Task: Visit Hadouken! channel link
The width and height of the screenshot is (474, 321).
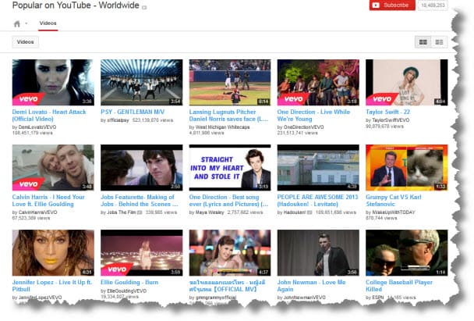Action: [295, 212]
